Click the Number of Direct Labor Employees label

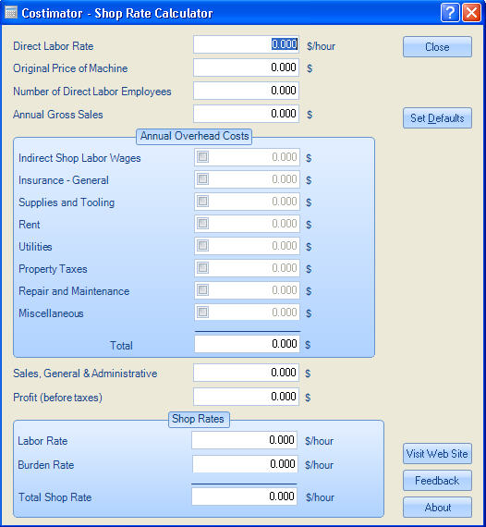(92, 92)
